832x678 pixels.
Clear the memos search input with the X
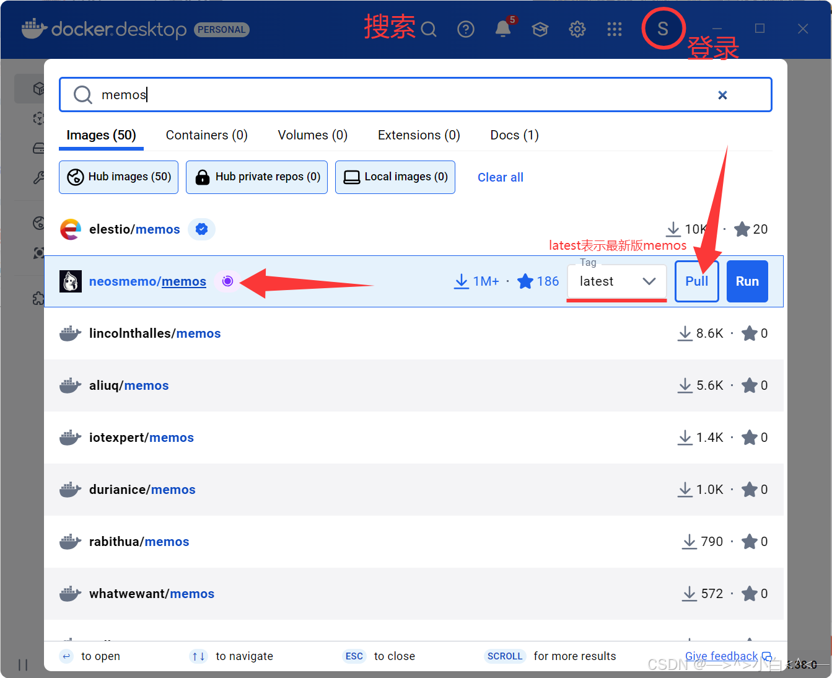coord(722,95)
